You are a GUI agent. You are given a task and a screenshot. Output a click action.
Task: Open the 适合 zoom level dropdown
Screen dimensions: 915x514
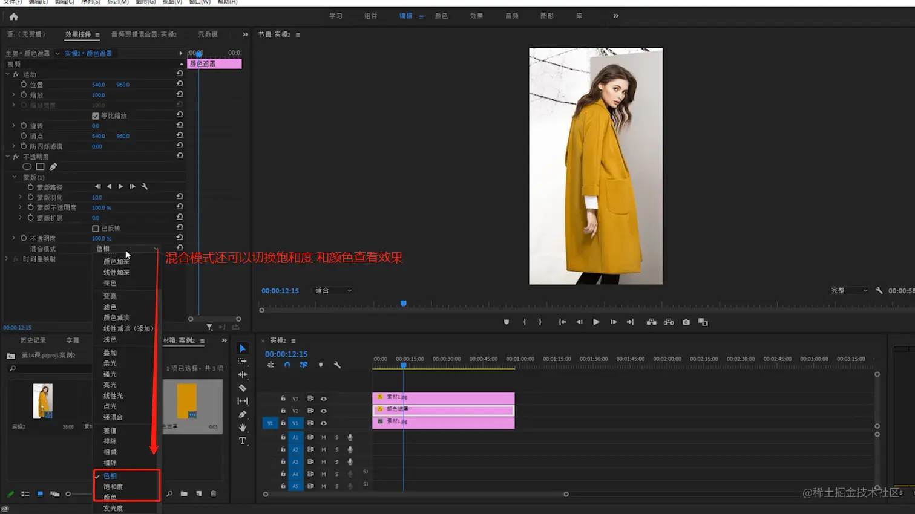(333, 291)
